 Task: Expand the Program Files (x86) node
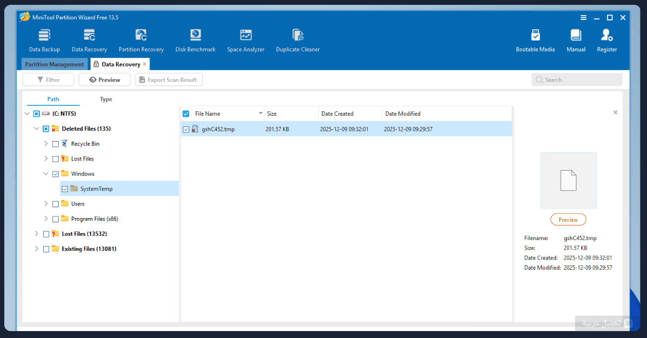coord(46,219)
